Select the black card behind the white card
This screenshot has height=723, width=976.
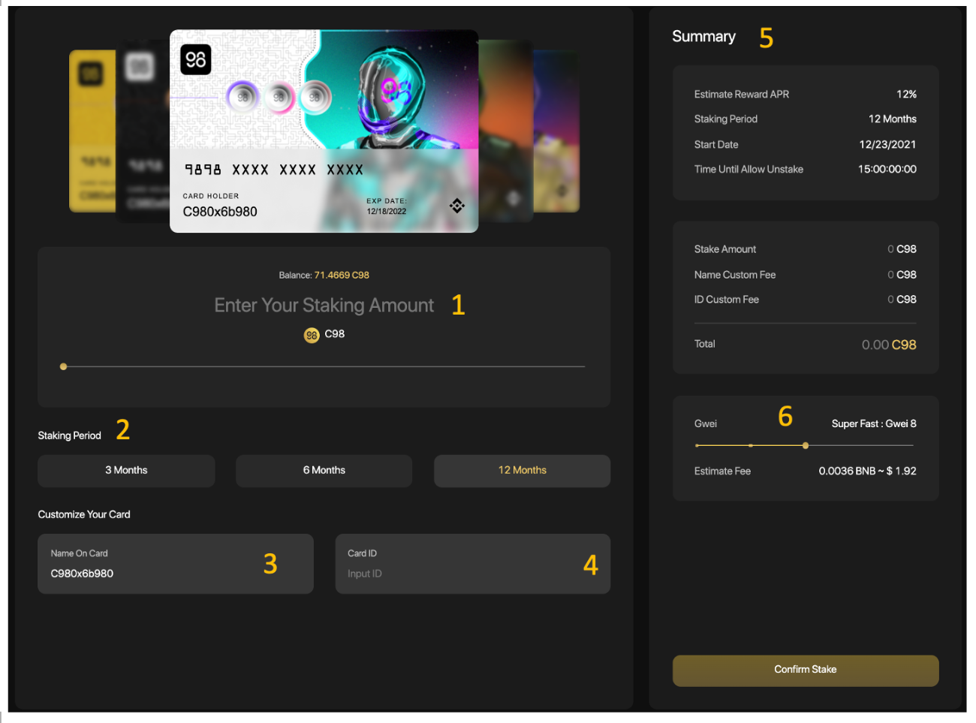(x=143, y=131)
